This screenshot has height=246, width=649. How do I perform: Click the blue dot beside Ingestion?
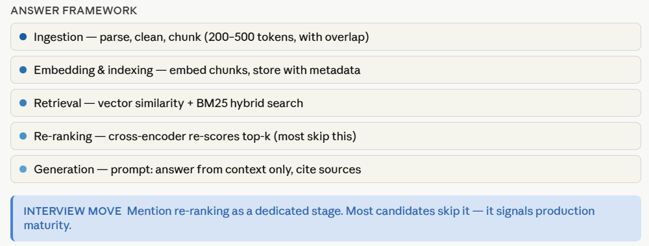(x=23, y=37)
